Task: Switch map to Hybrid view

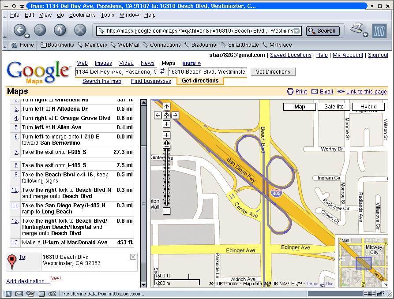Action: pos(368,107)
